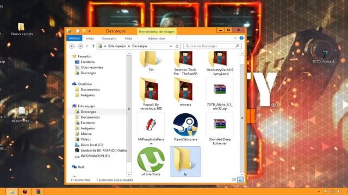Expand breadcrumb arrow before Este equipo
Screen dimensions: 348x195
coord(105,46)
